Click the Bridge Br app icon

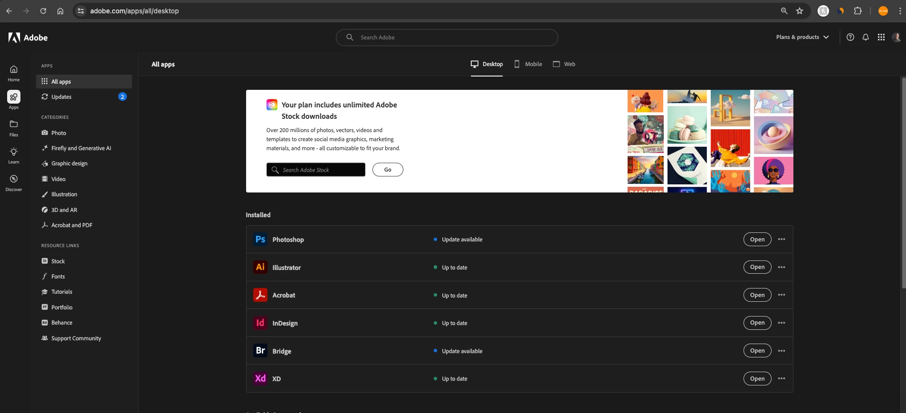(260, 351)
